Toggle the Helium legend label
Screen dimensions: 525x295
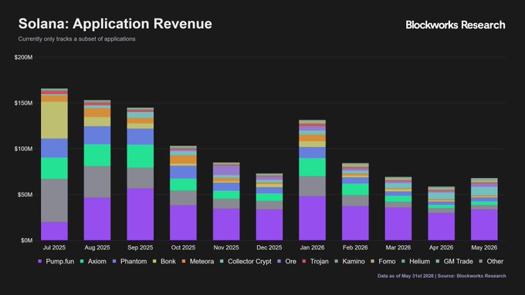point(419,261)
